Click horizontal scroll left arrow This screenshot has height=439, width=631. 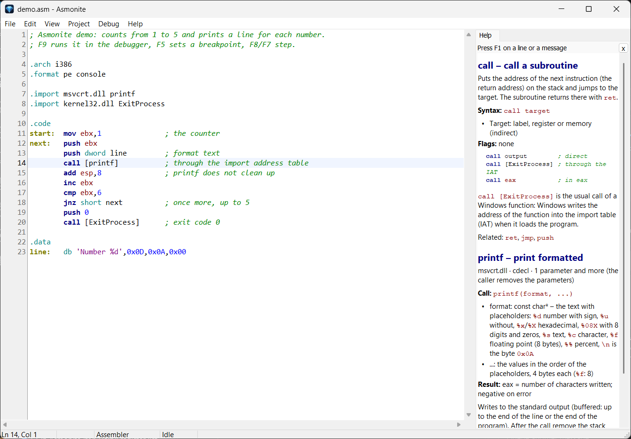coord(5,424)
